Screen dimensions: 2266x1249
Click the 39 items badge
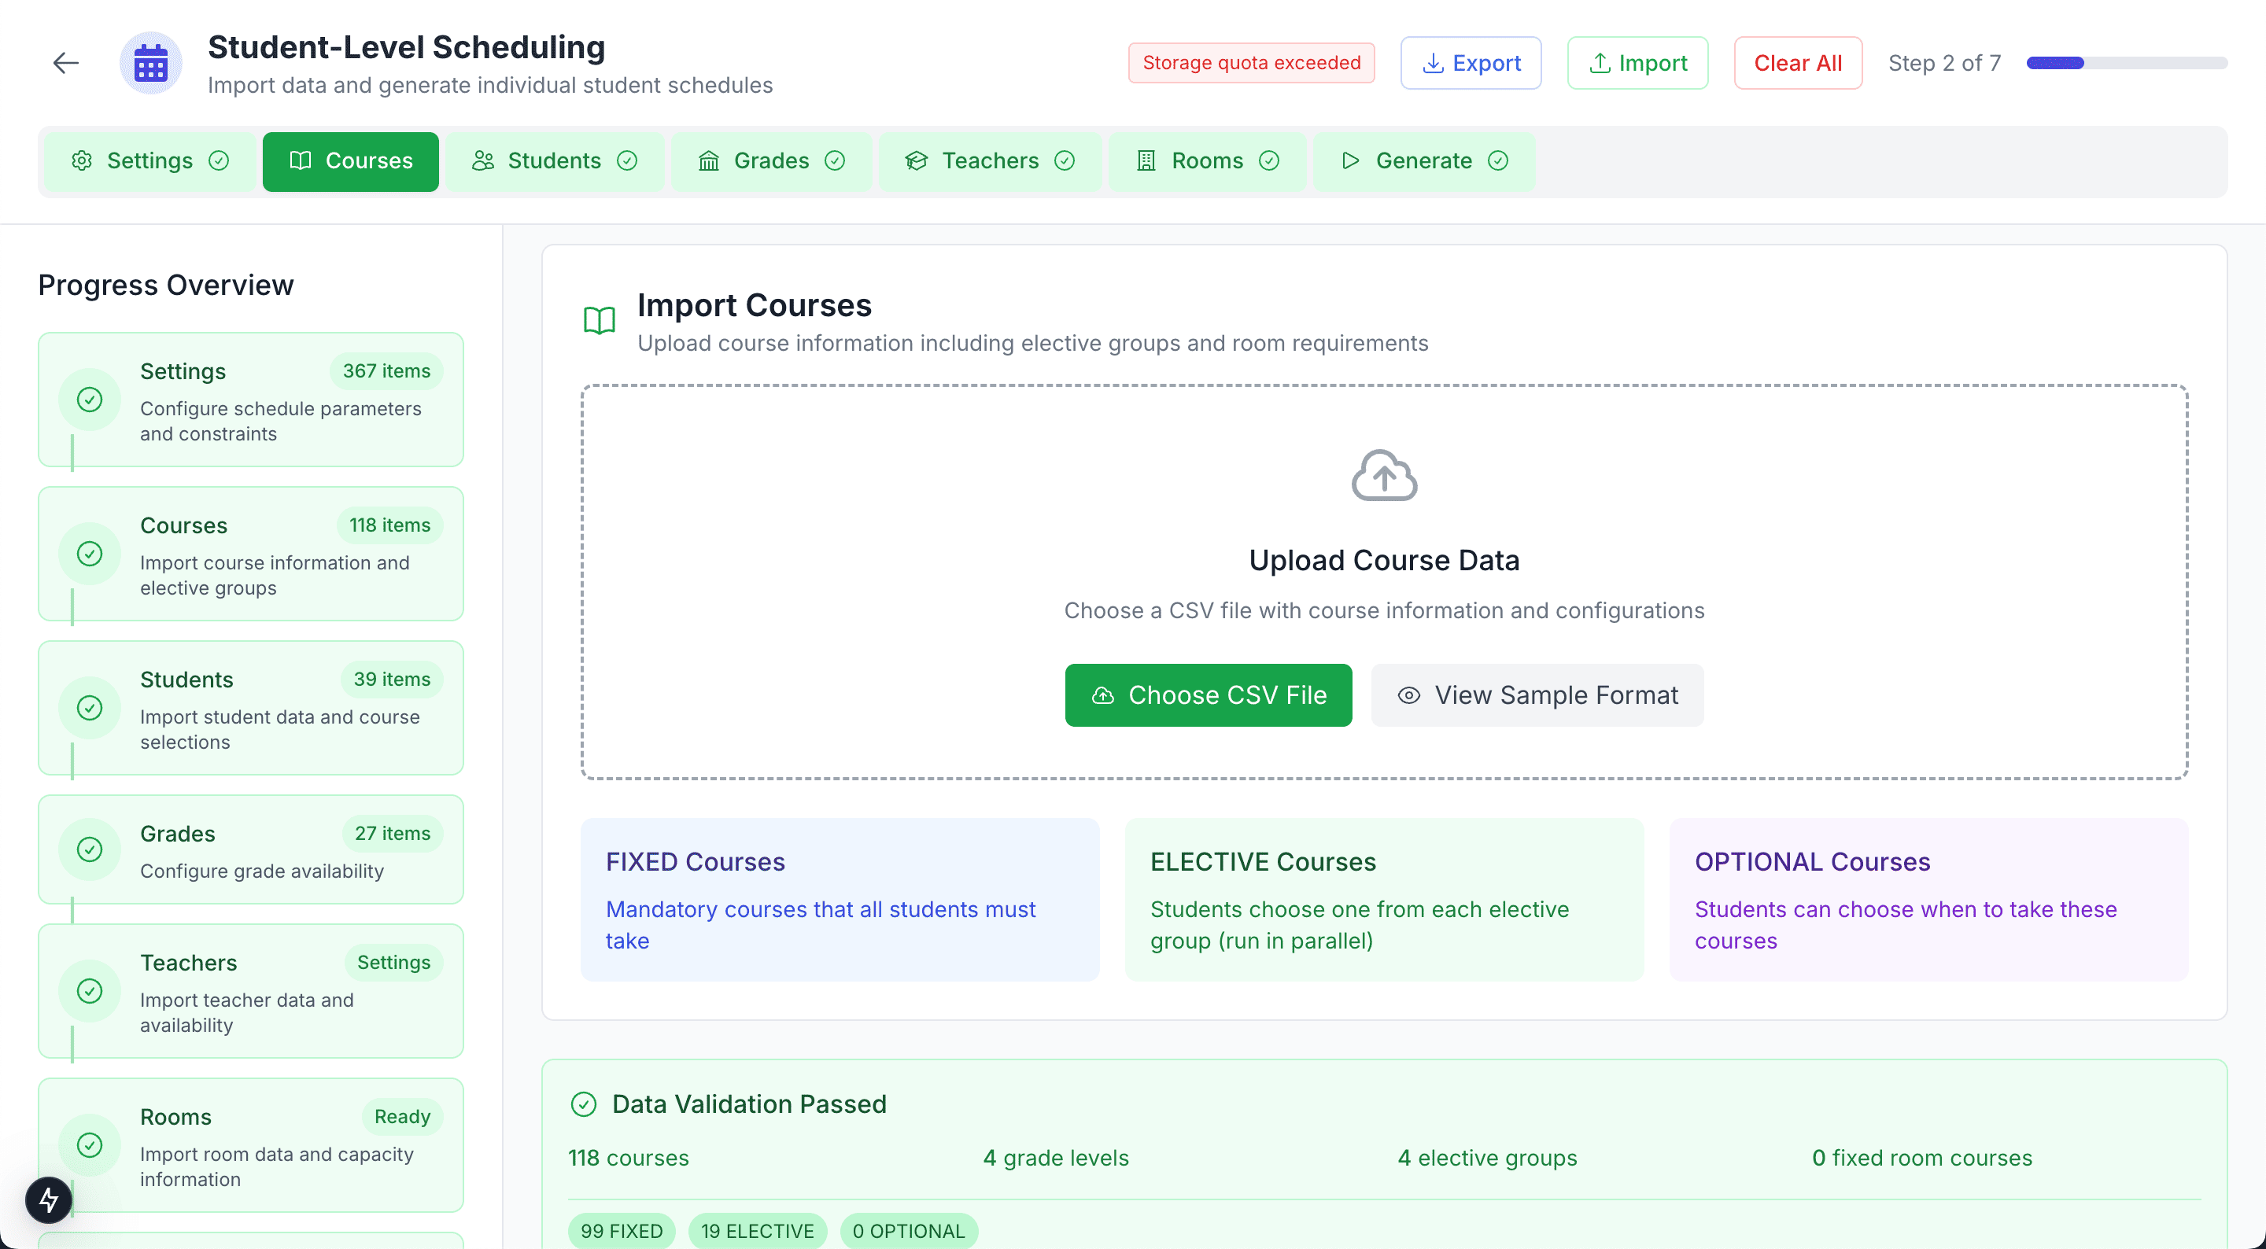pyautogui.click(x=393, y=679)
